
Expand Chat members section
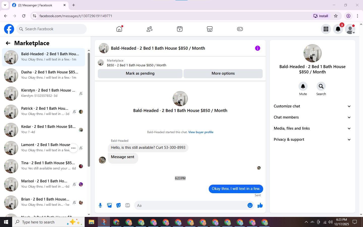[312, 117]
